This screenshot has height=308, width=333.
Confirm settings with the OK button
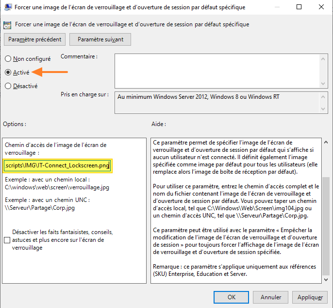231,297
